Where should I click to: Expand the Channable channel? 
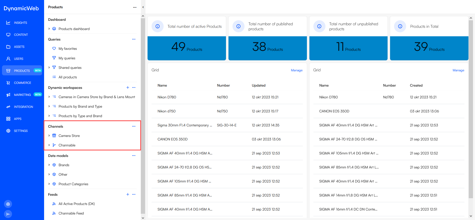click(x=49, y=145)
